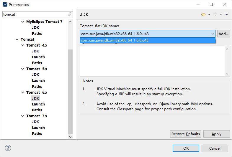Select JDK under Tomcat 7.x
Viewport: 232px width, 157px height.
coord(35,122)
